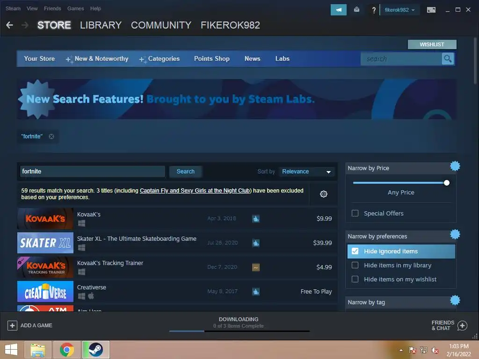
Task: Click the review icon for Creativerse
Action: pyautogui.click(x=256, y=292)
